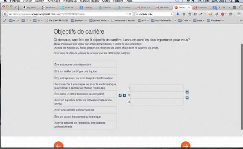Expand the WordPress bookmarks folder
243x149 pixels.
[215, 20]
